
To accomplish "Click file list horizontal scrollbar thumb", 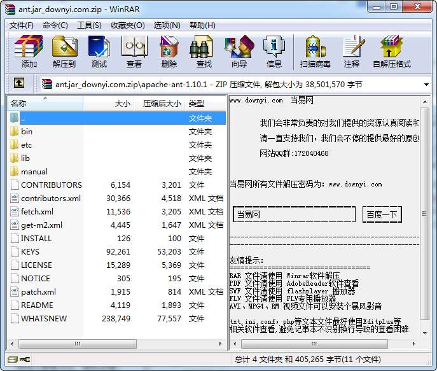I will [78, 344].
